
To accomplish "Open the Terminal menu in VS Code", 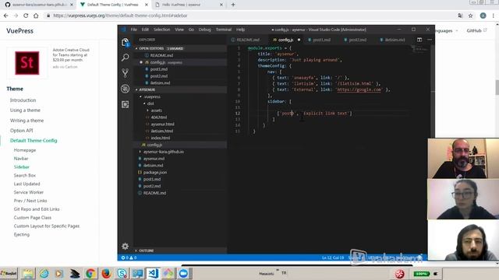I will click(224, 30).
